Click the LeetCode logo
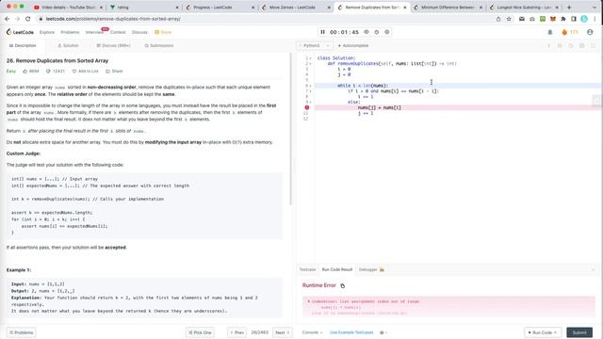 20,32
